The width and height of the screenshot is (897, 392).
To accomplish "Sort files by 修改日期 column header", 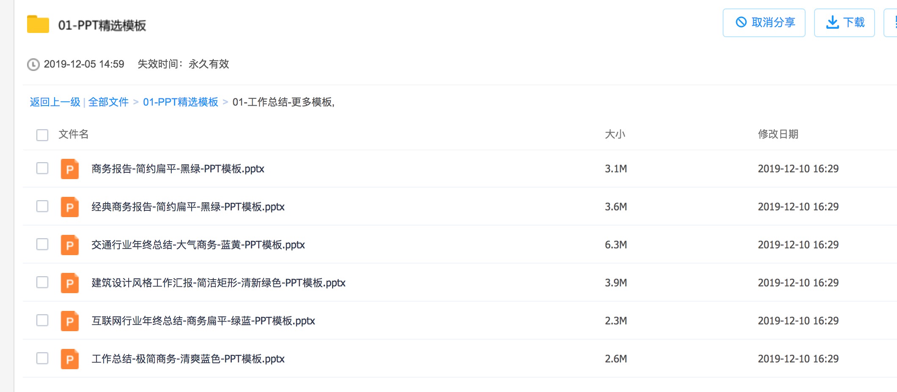I will pos(778,134).
